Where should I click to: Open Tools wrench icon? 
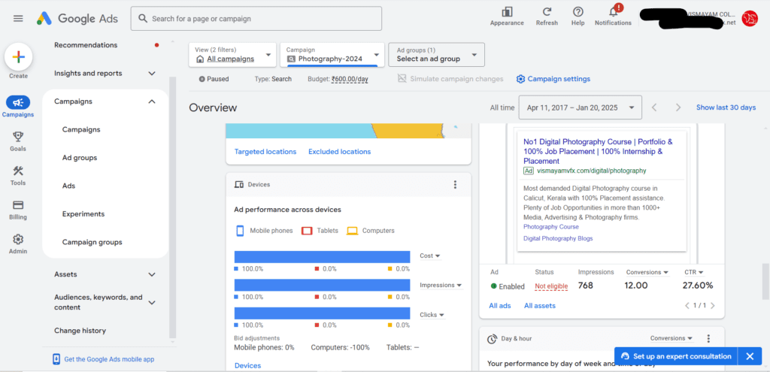click(18, 171)
